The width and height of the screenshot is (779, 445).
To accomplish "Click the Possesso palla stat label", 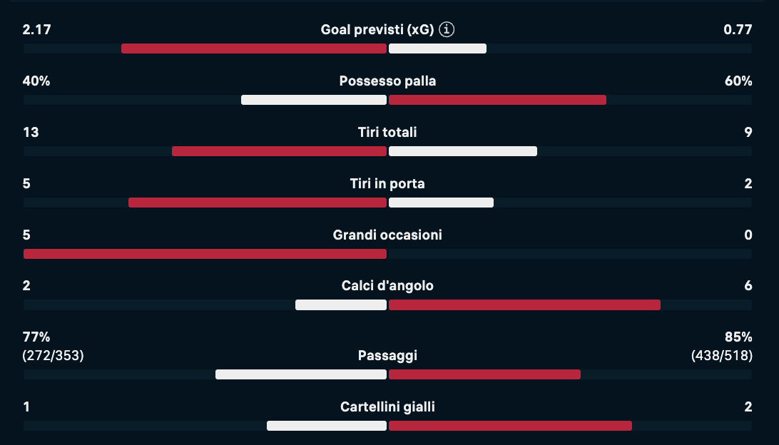I will pos(387,81).
